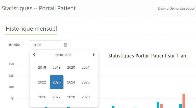This screenshot has width=196, height=108.
Task: Click Centre Démo Easydoct header text
Action: pyautogui.click(x=176, y=8)
